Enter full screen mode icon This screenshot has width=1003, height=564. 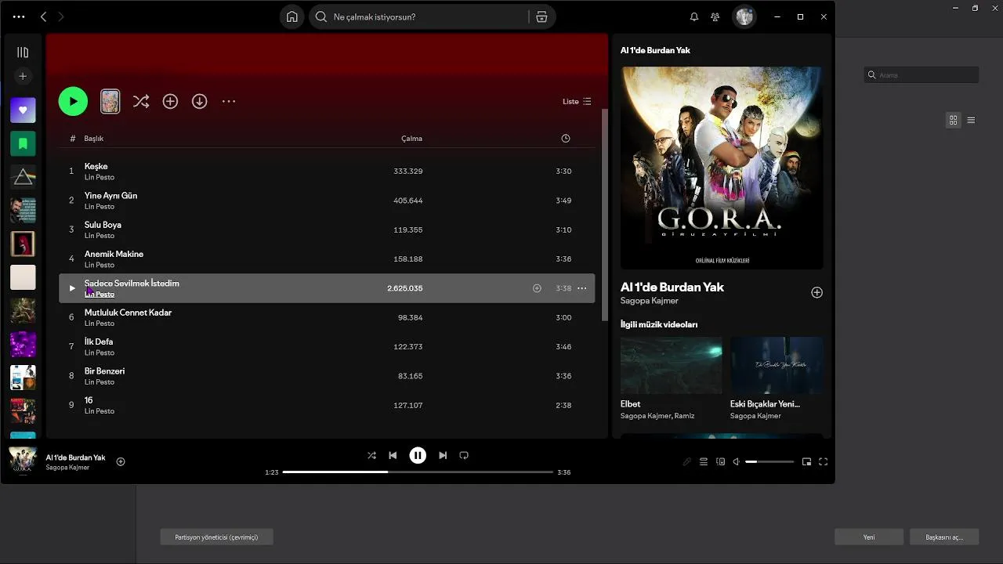click(x=823, y=462)
